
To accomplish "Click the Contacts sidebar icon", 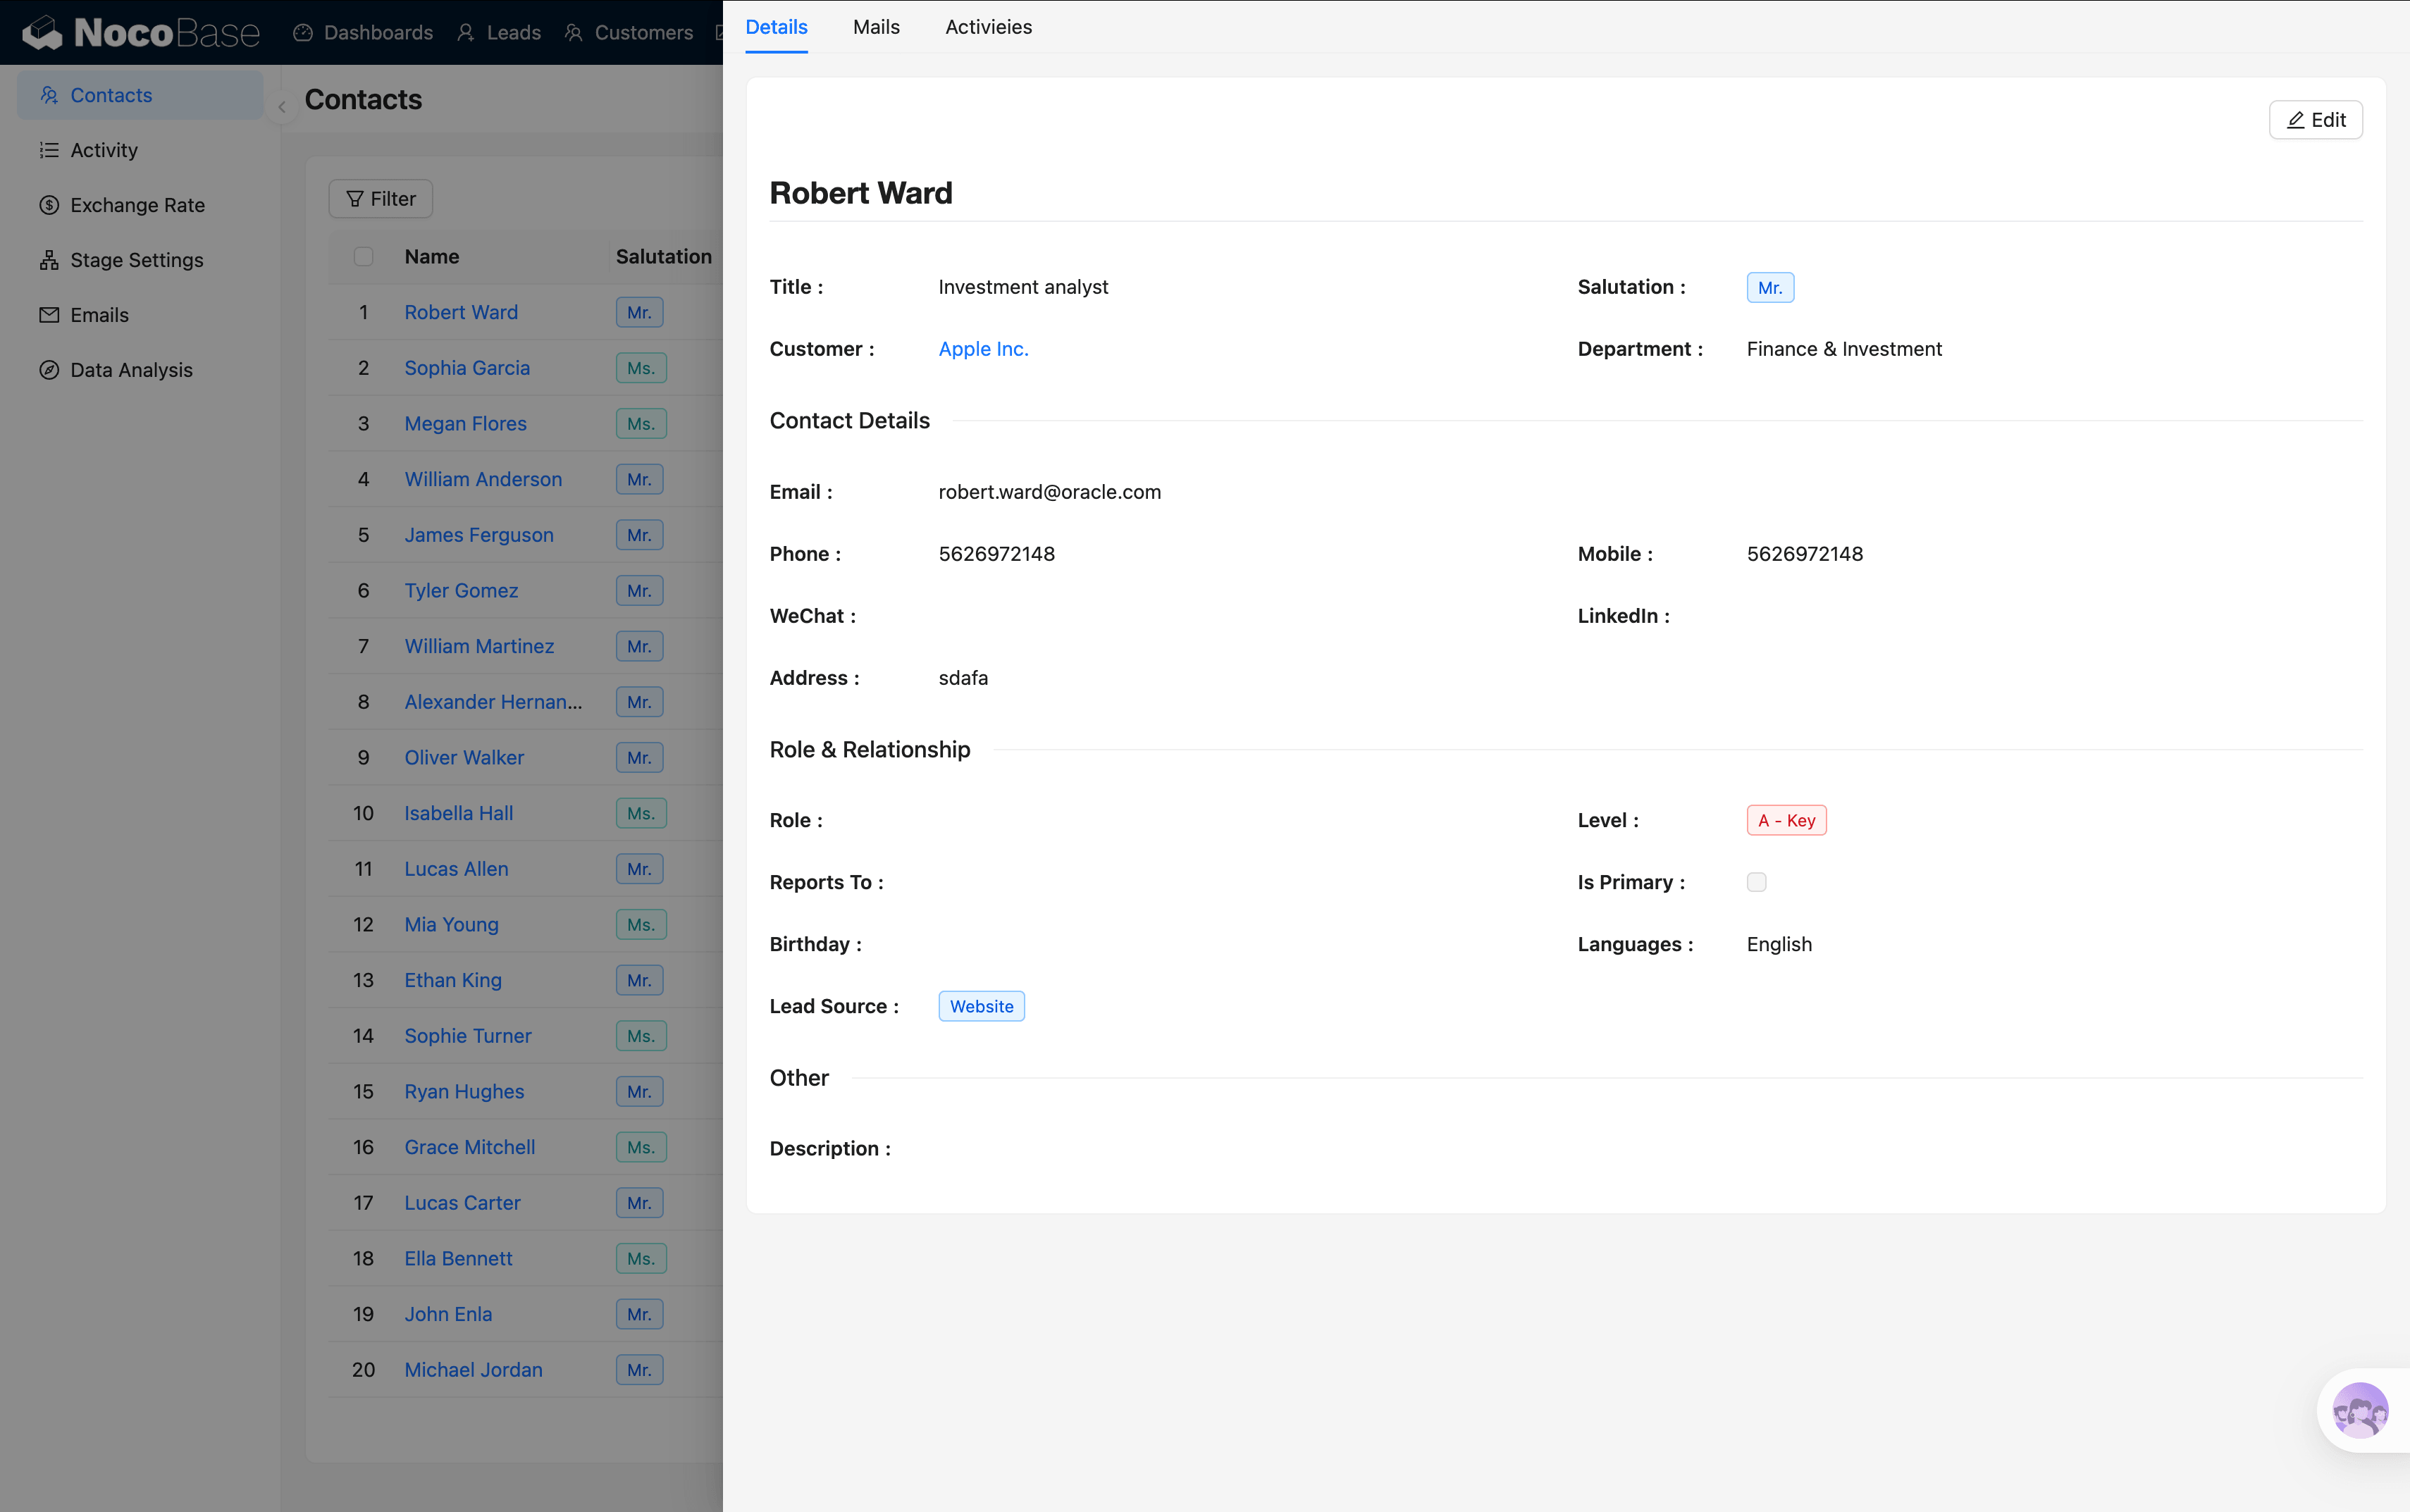I will [49, 95].
